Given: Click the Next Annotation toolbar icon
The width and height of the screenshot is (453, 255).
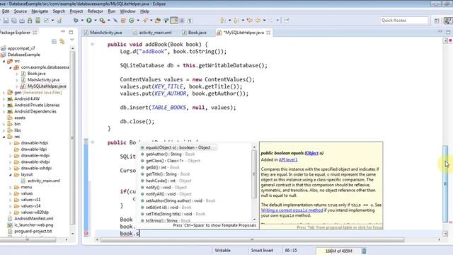Looking at the screenshot, I should tap(222, 21).
